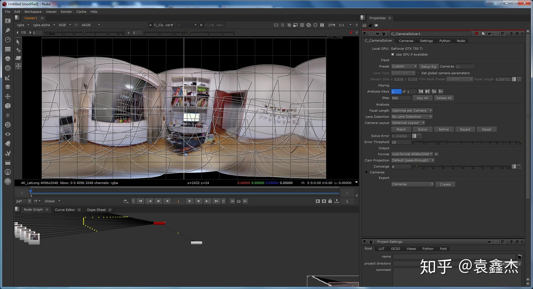Screen dimensions: 533x289
Task: Open the Draw nodes toolbar menu
Action: tap(8, 30)
